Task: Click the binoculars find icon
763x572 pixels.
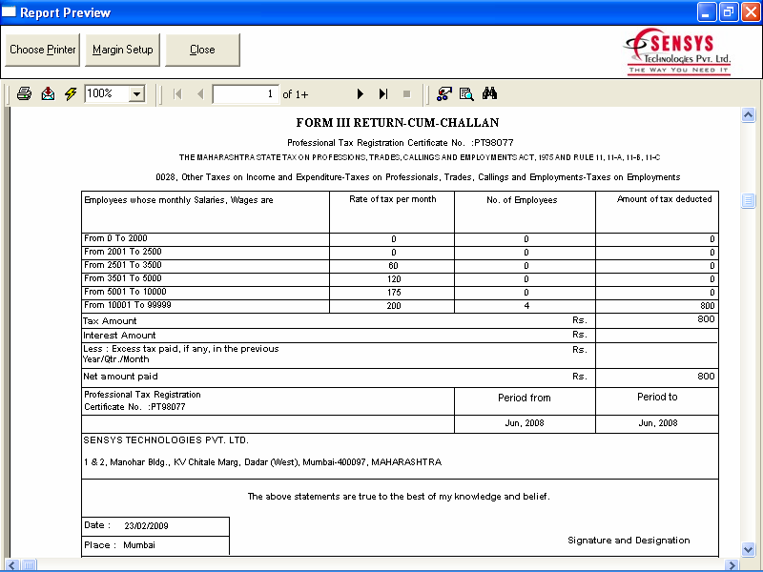Action: [x=489, y=93]
